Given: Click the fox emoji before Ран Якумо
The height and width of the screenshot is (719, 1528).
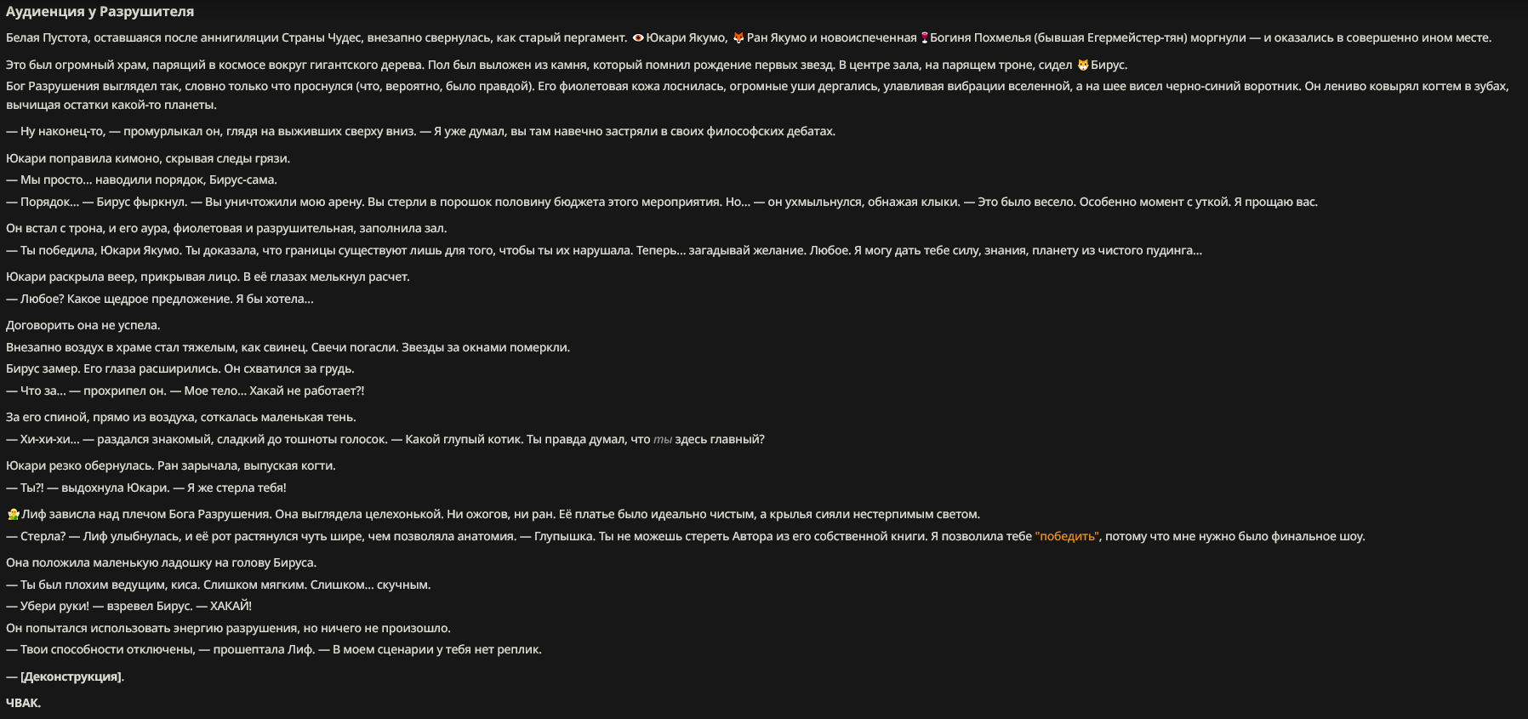Looking at the screenshot, I should pyautogui.click(x=738, y=37).
